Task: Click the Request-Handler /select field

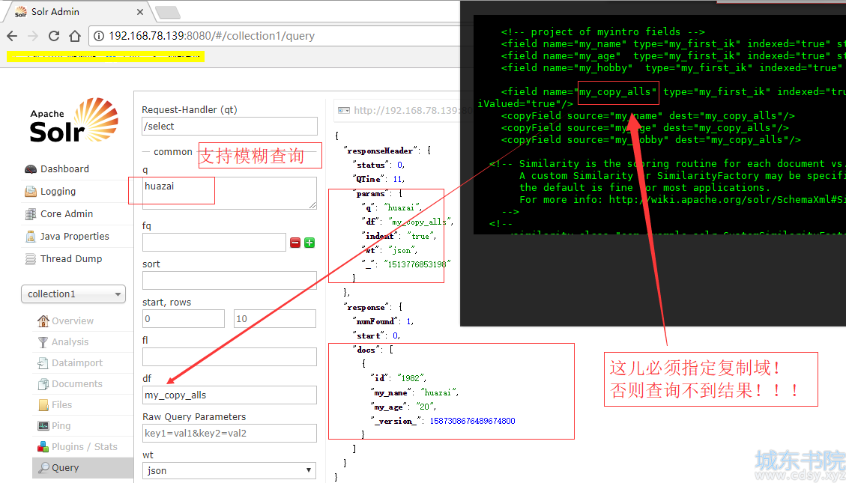Action: click(229, 127)
